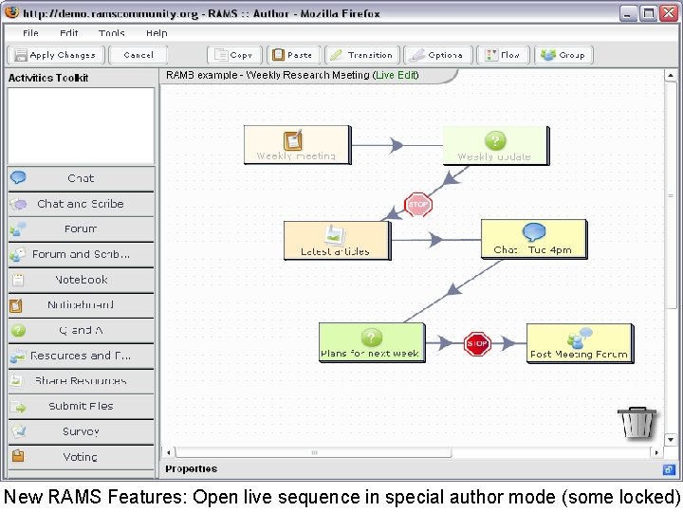Click the Flow toolbar button
The height and width of the screenshot is (512, 683).
[503, 55]
